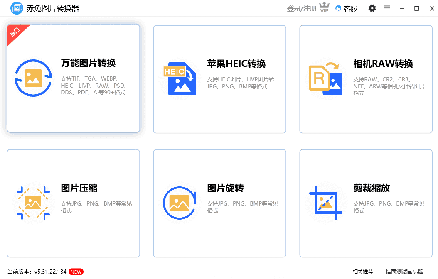Open the window options via the three-line menu

(x=387, y=8)
